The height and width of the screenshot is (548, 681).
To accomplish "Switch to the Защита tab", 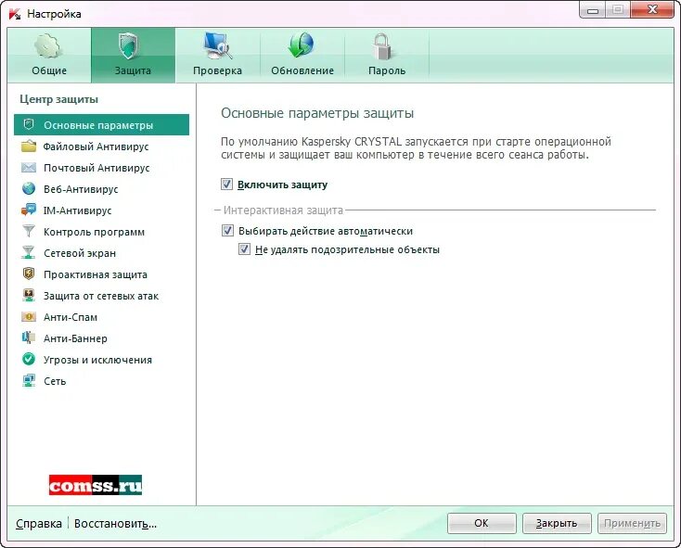I will point(133,55).
